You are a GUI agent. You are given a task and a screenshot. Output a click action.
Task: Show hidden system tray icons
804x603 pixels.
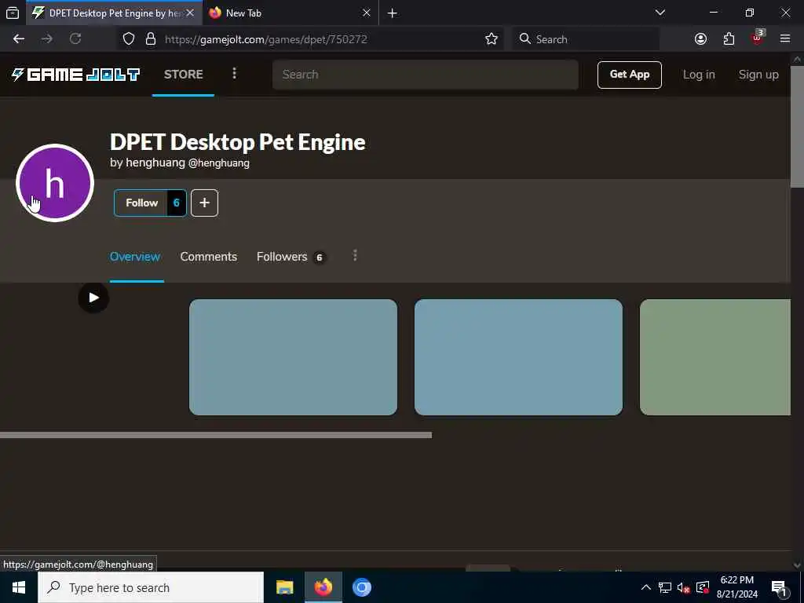(x=646, y=587)
